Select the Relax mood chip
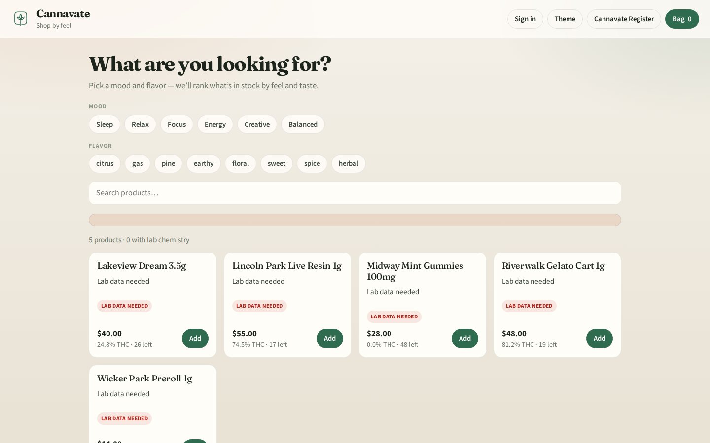 [x=140, y=124]
